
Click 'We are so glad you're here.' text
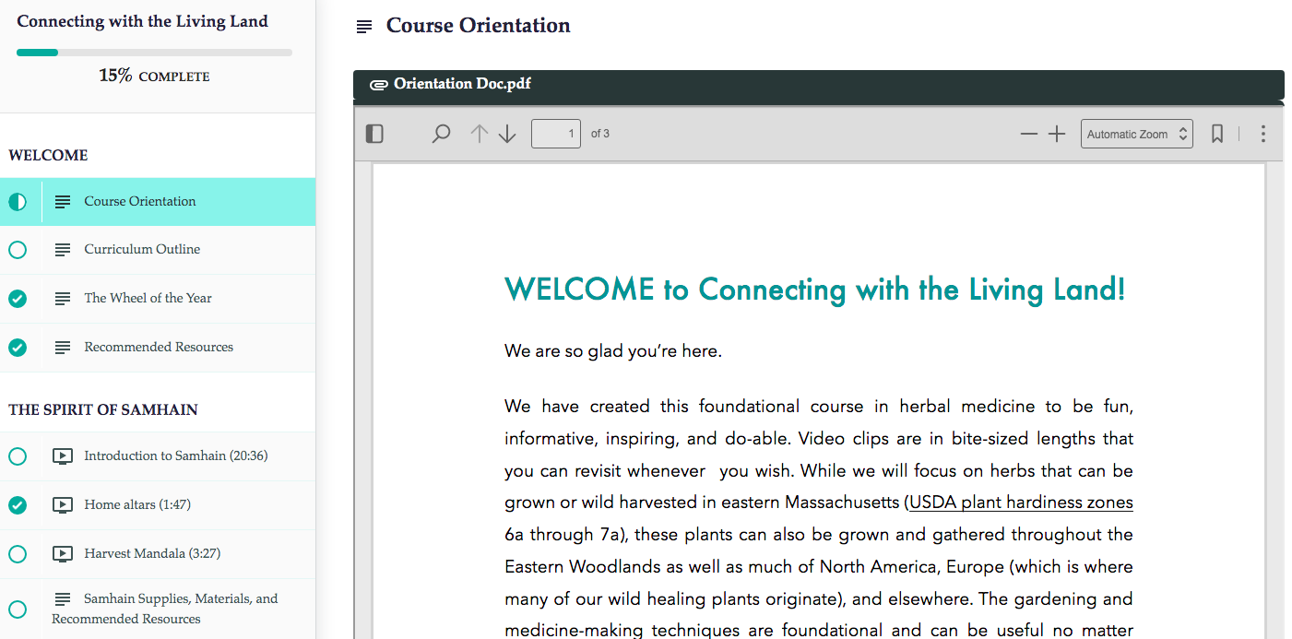(x=613, y=351)
